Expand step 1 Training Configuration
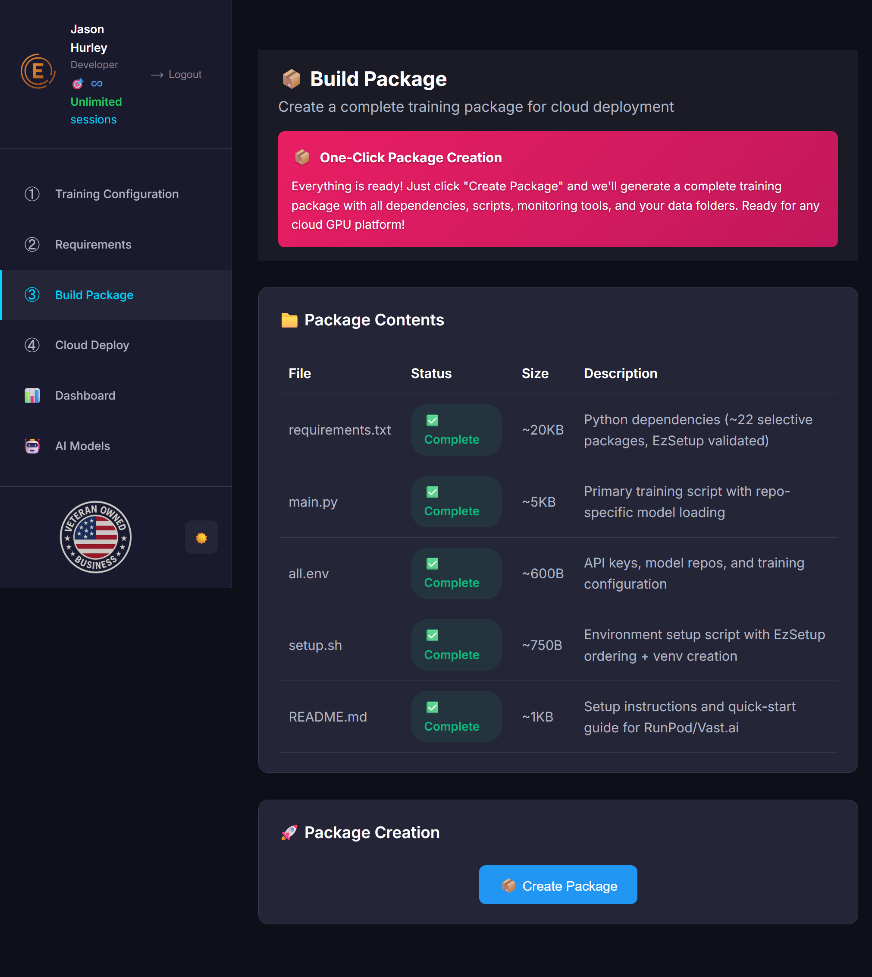Screen dimensions: 872x977 pyautogui.click(x=116, y=194)
